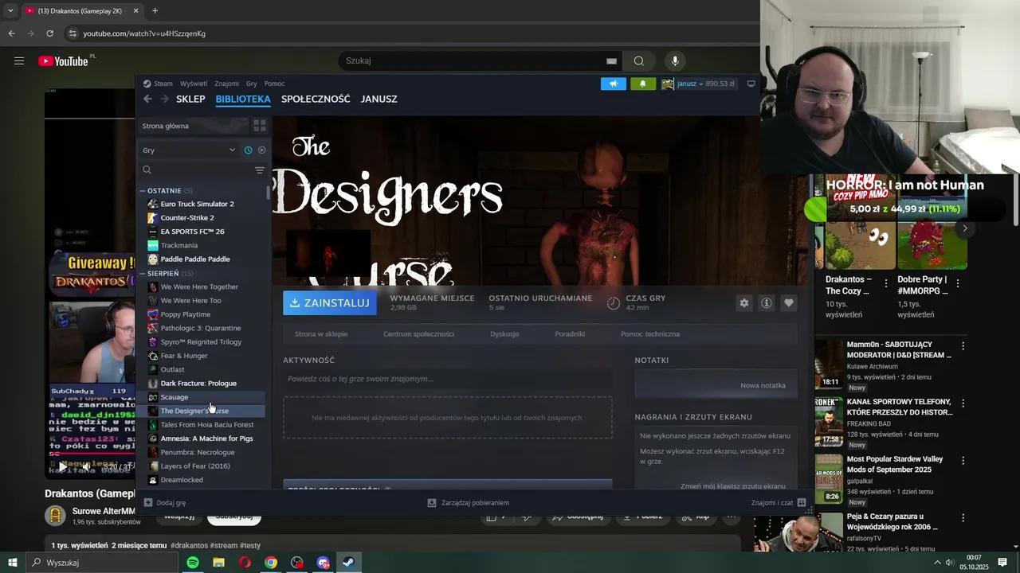Switch to SPOŁECZNOŚĆ tab

pos(316,99)
